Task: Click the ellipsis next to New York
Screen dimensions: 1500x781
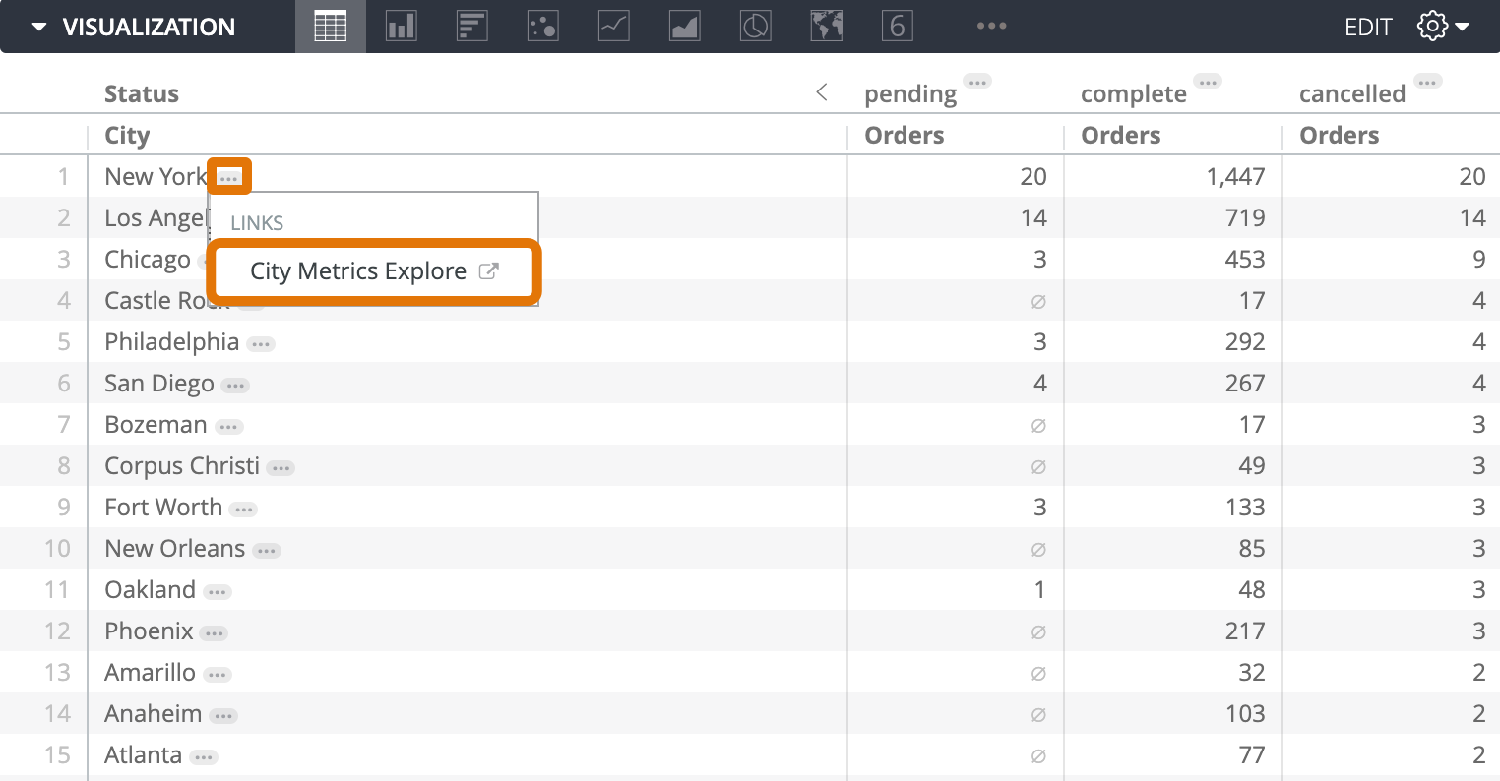Action: click(228, 178)
